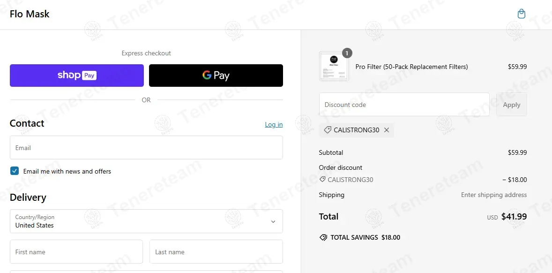Click the $41.99 total amount
The height and width of the screenshot is (273, 552).
514,217
